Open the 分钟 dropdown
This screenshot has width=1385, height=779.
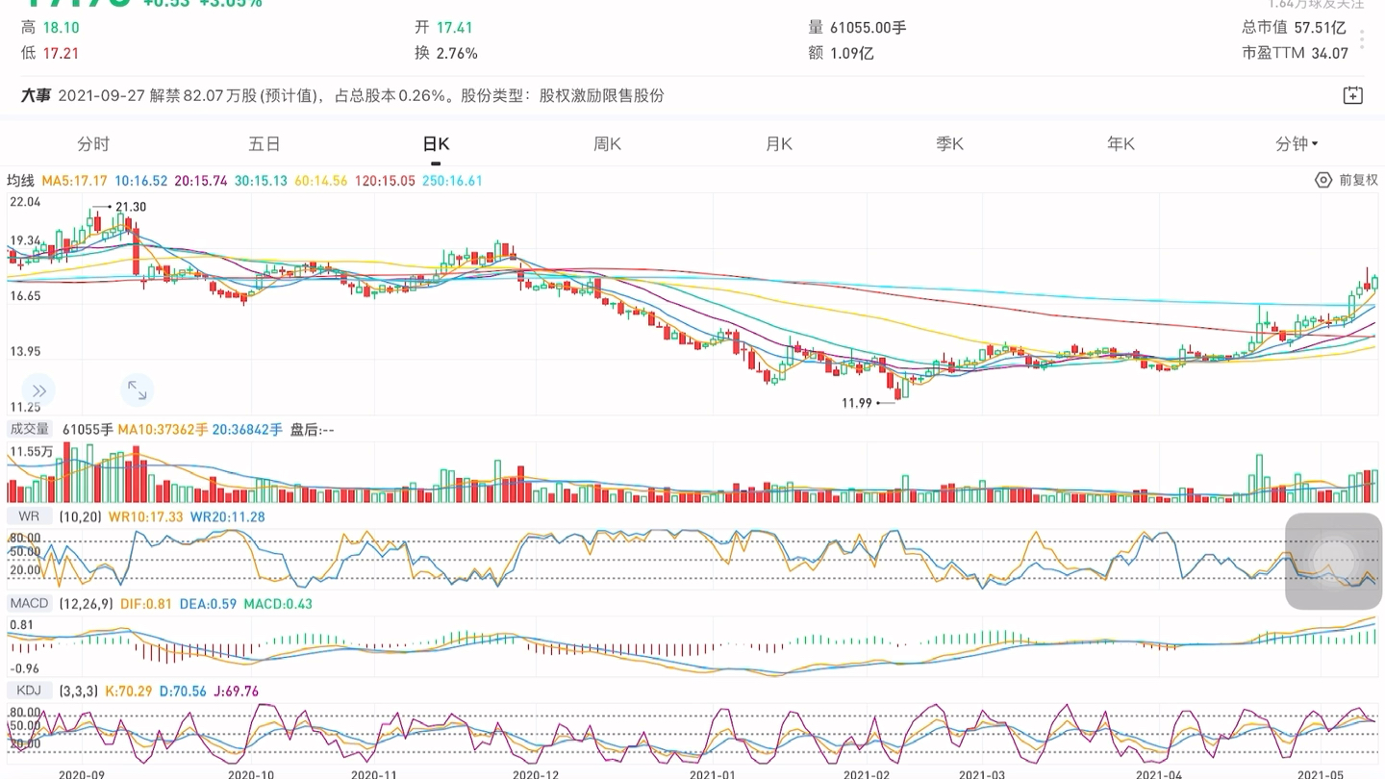point(1297,144)
